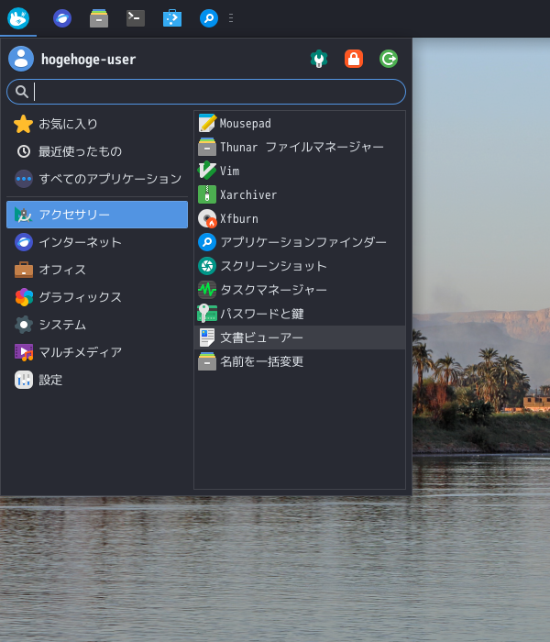
Task: Launch Xarchiver via its zipper icon
Action: (x=207, y=194)
